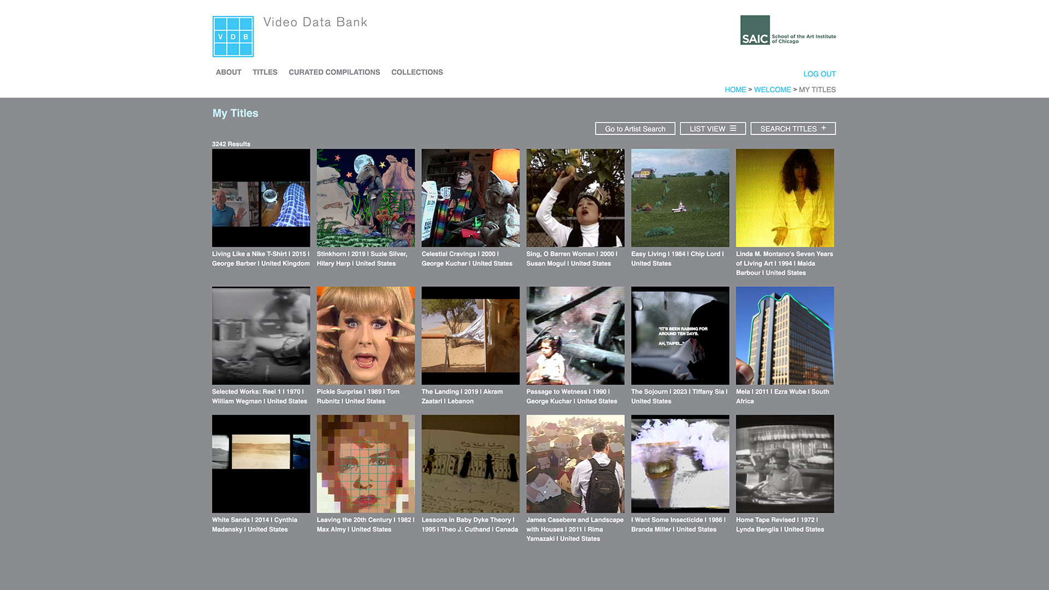Click Lessons in Baby Dyke Theory caption
This screenshot has height=590, width=1049.
(x=470, y=524)
